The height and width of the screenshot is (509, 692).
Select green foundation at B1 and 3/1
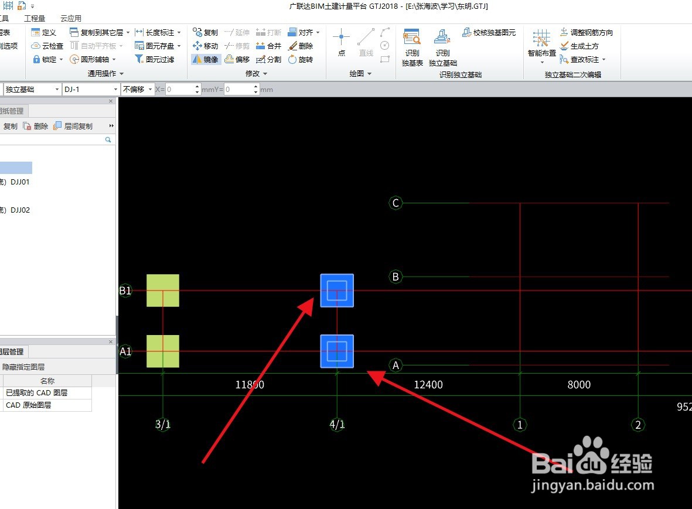point(163,291)
